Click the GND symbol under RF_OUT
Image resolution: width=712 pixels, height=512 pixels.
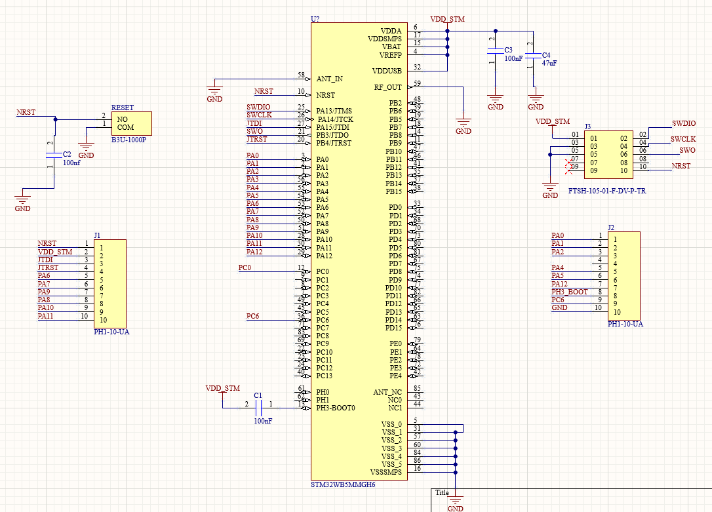464,121
